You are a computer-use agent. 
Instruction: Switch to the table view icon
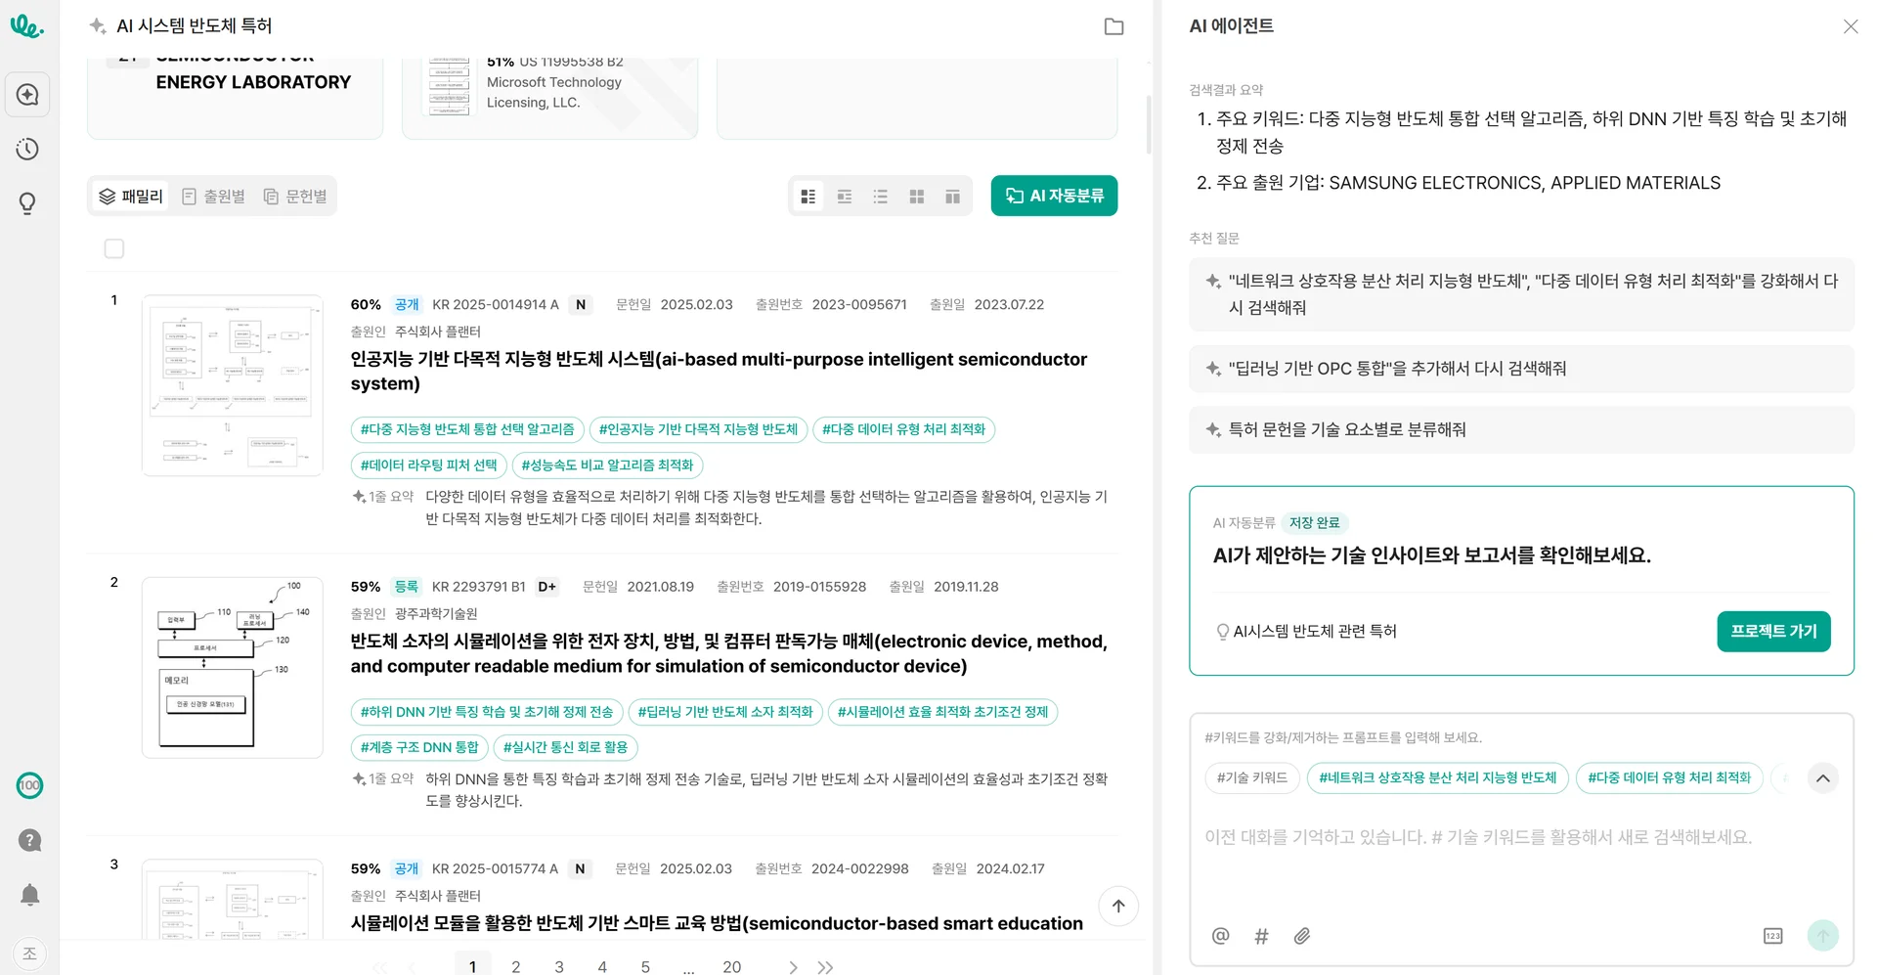(953, 197)
